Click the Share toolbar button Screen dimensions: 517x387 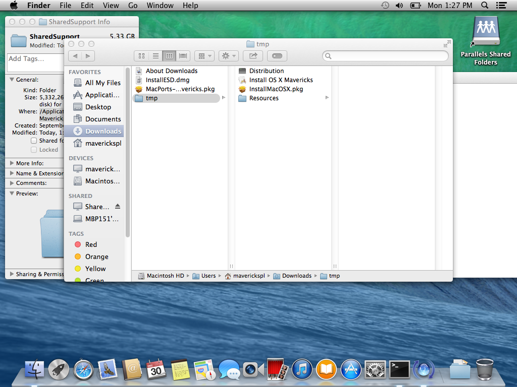[253, 56]
